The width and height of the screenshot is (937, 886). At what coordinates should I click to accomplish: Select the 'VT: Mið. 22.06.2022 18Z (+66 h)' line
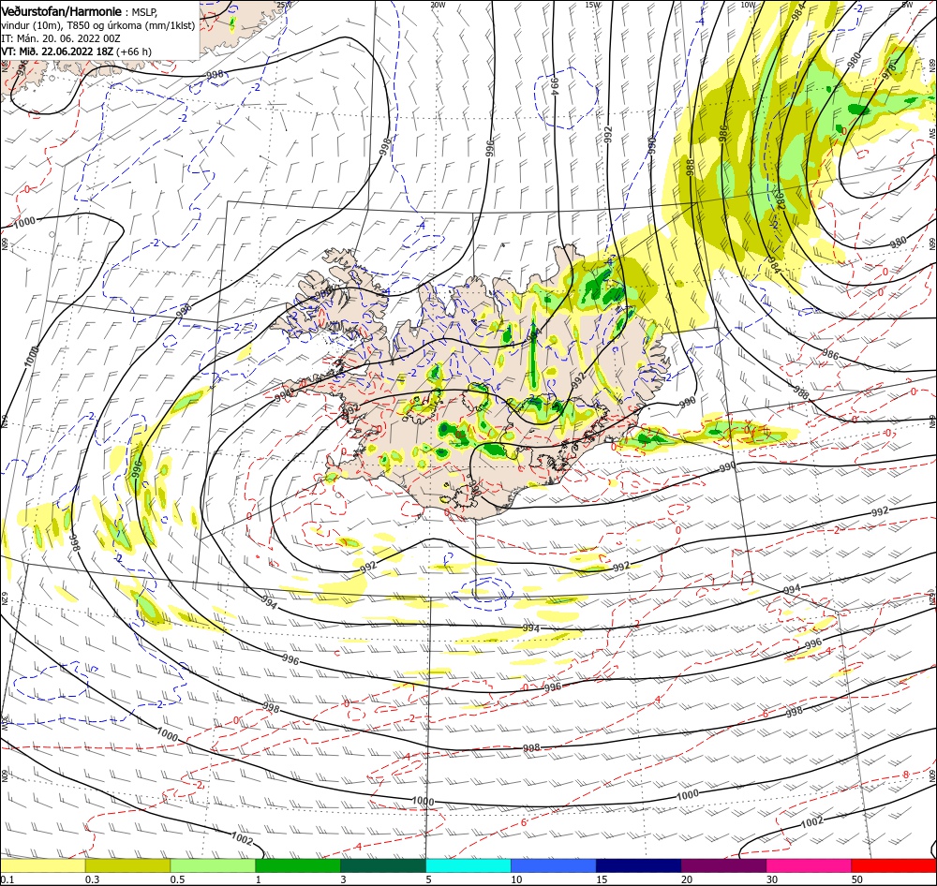(77, 52)
